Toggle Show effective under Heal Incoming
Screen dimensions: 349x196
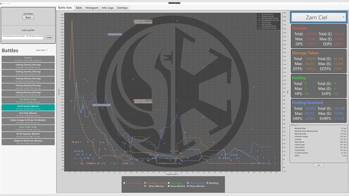187,186
